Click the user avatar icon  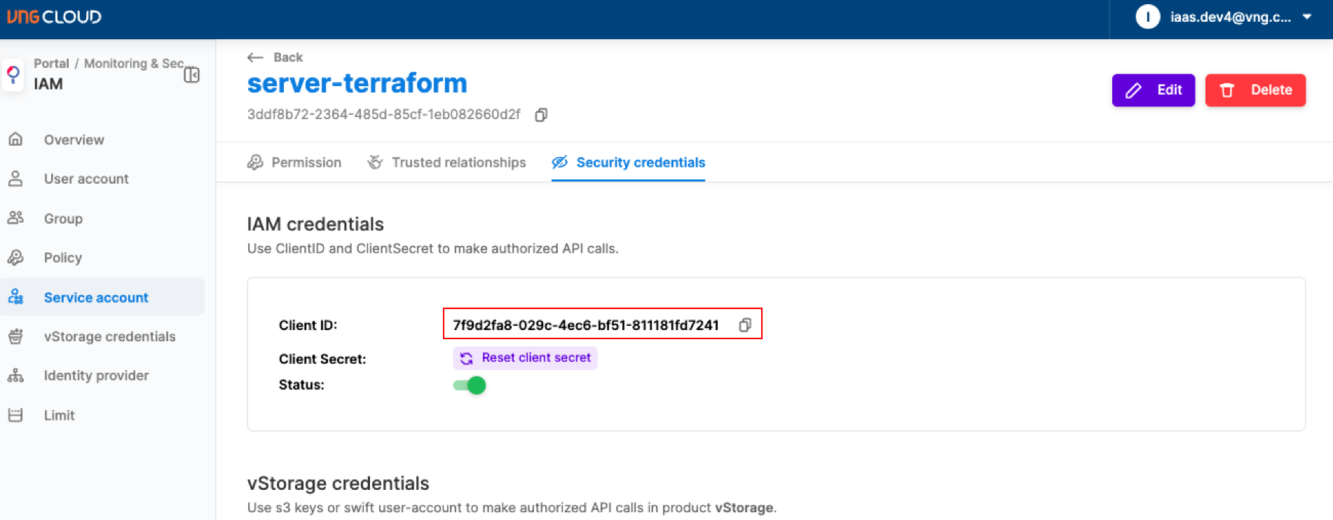click(x=1147, y=17)
